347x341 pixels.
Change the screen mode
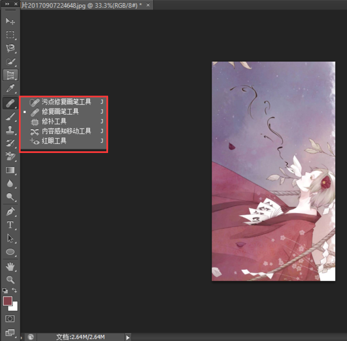click(10, 333)
